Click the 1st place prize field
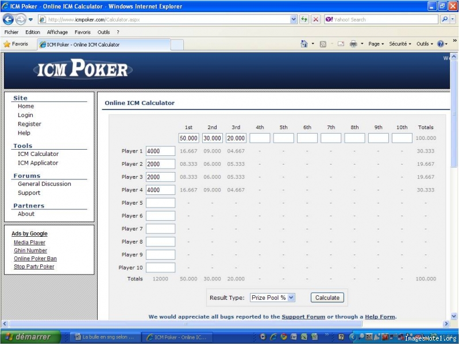The width and height of the screenshot is (459, 344). [188, 138]
